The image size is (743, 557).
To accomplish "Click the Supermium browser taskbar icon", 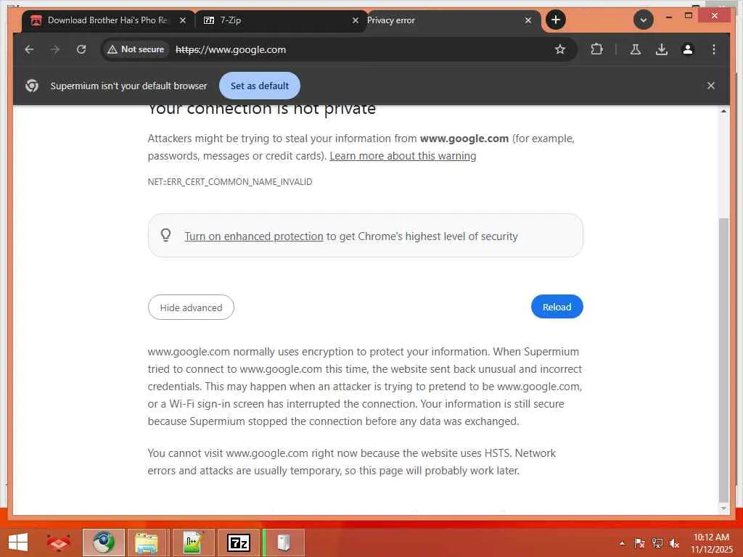I will click(x=103, y=542).
